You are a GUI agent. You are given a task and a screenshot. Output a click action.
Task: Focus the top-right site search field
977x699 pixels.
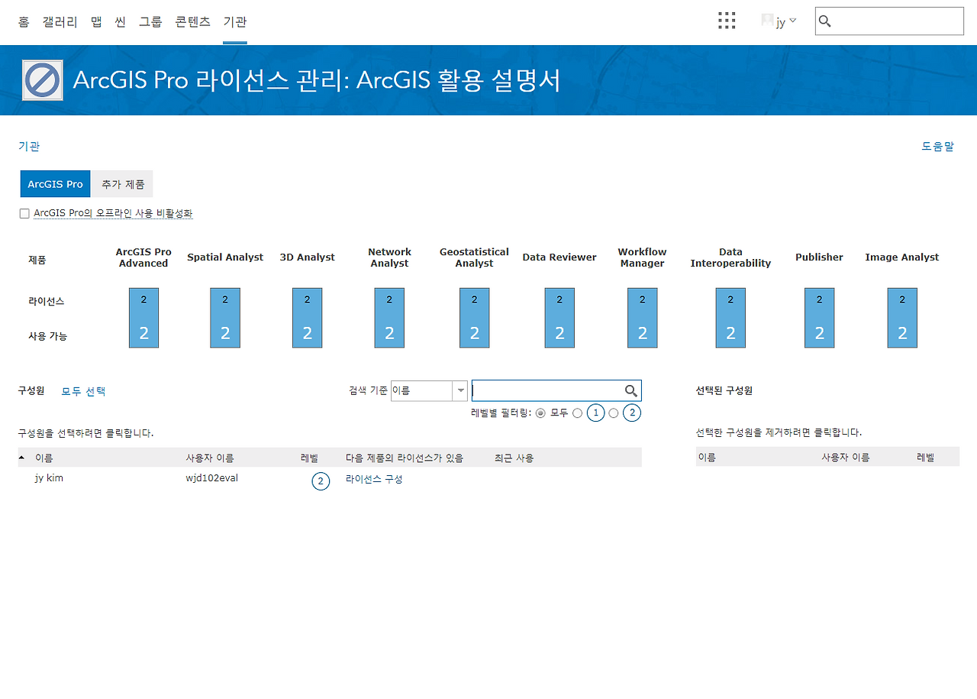click(x=889, y=21)
